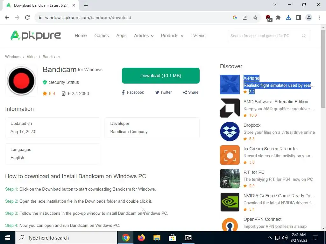Click the APKPure logo
Viewport: 326px width, 244px height.
coord(36,36)
